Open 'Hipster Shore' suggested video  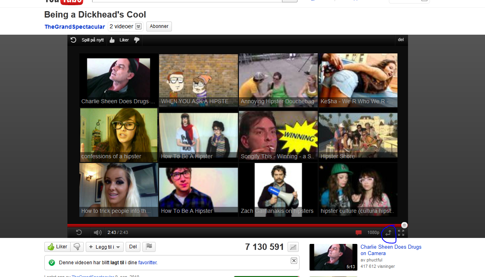point(358,135)
